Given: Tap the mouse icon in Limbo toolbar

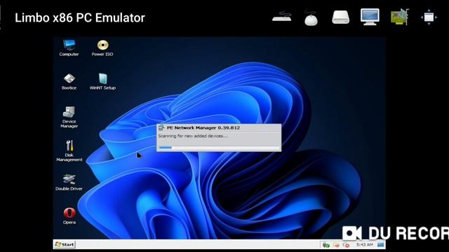Looking at the screenshot, I should coord(311,17).
